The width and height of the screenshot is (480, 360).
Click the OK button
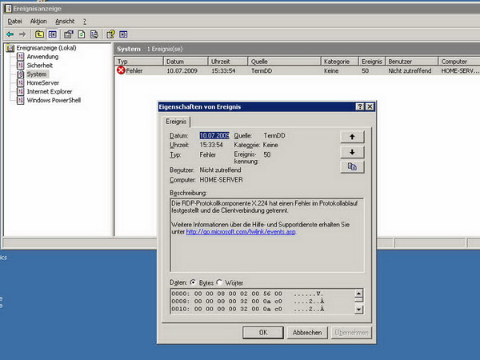tap(263, 333)
